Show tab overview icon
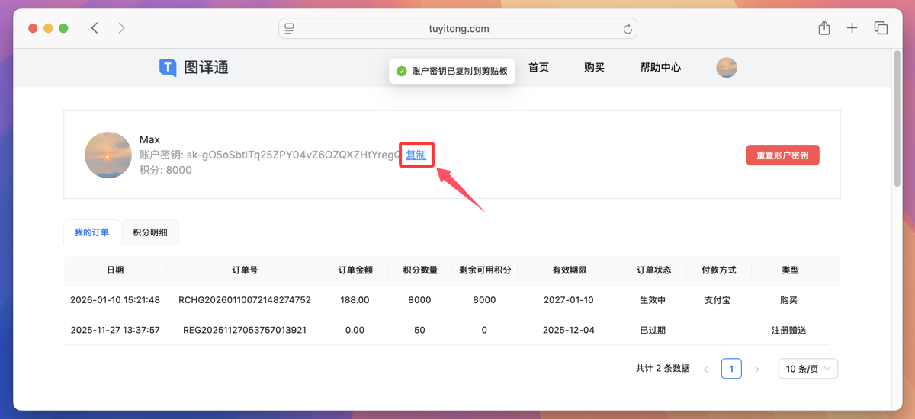915x419 pixels. (x=881, y=28)
